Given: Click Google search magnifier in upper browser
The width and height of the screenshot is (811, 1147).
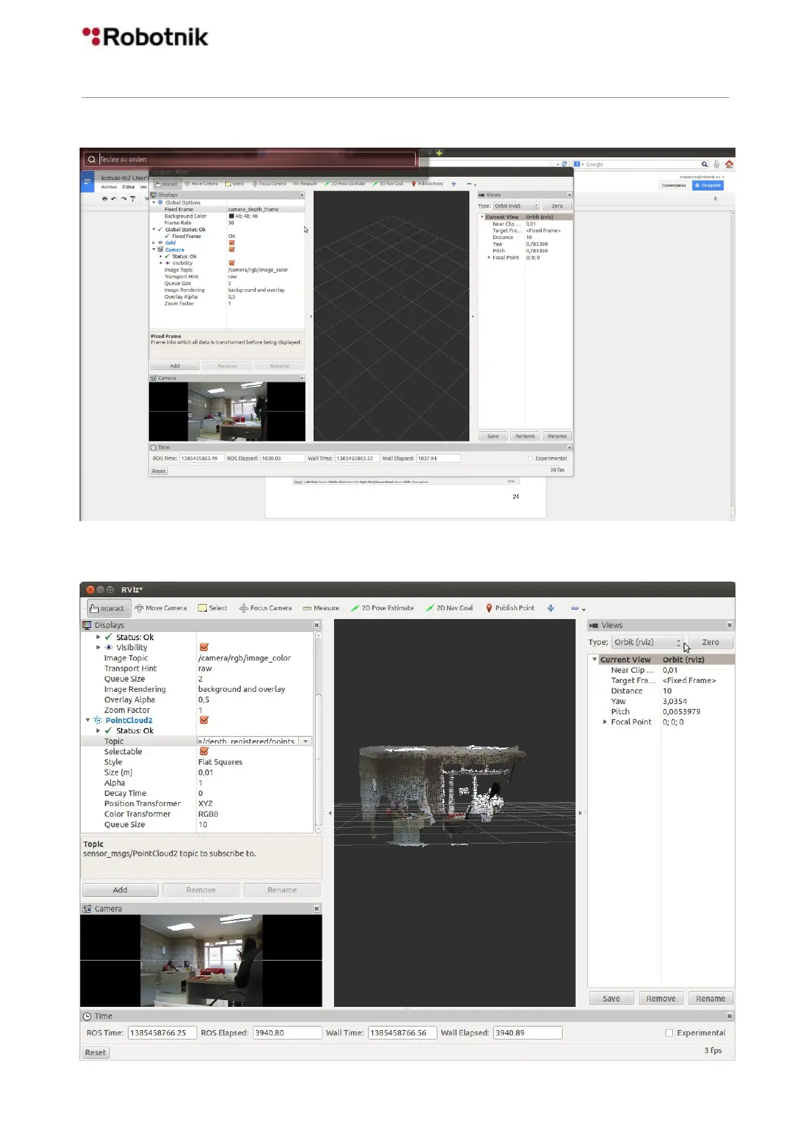Looking at the screenshot, I should 705,164.
